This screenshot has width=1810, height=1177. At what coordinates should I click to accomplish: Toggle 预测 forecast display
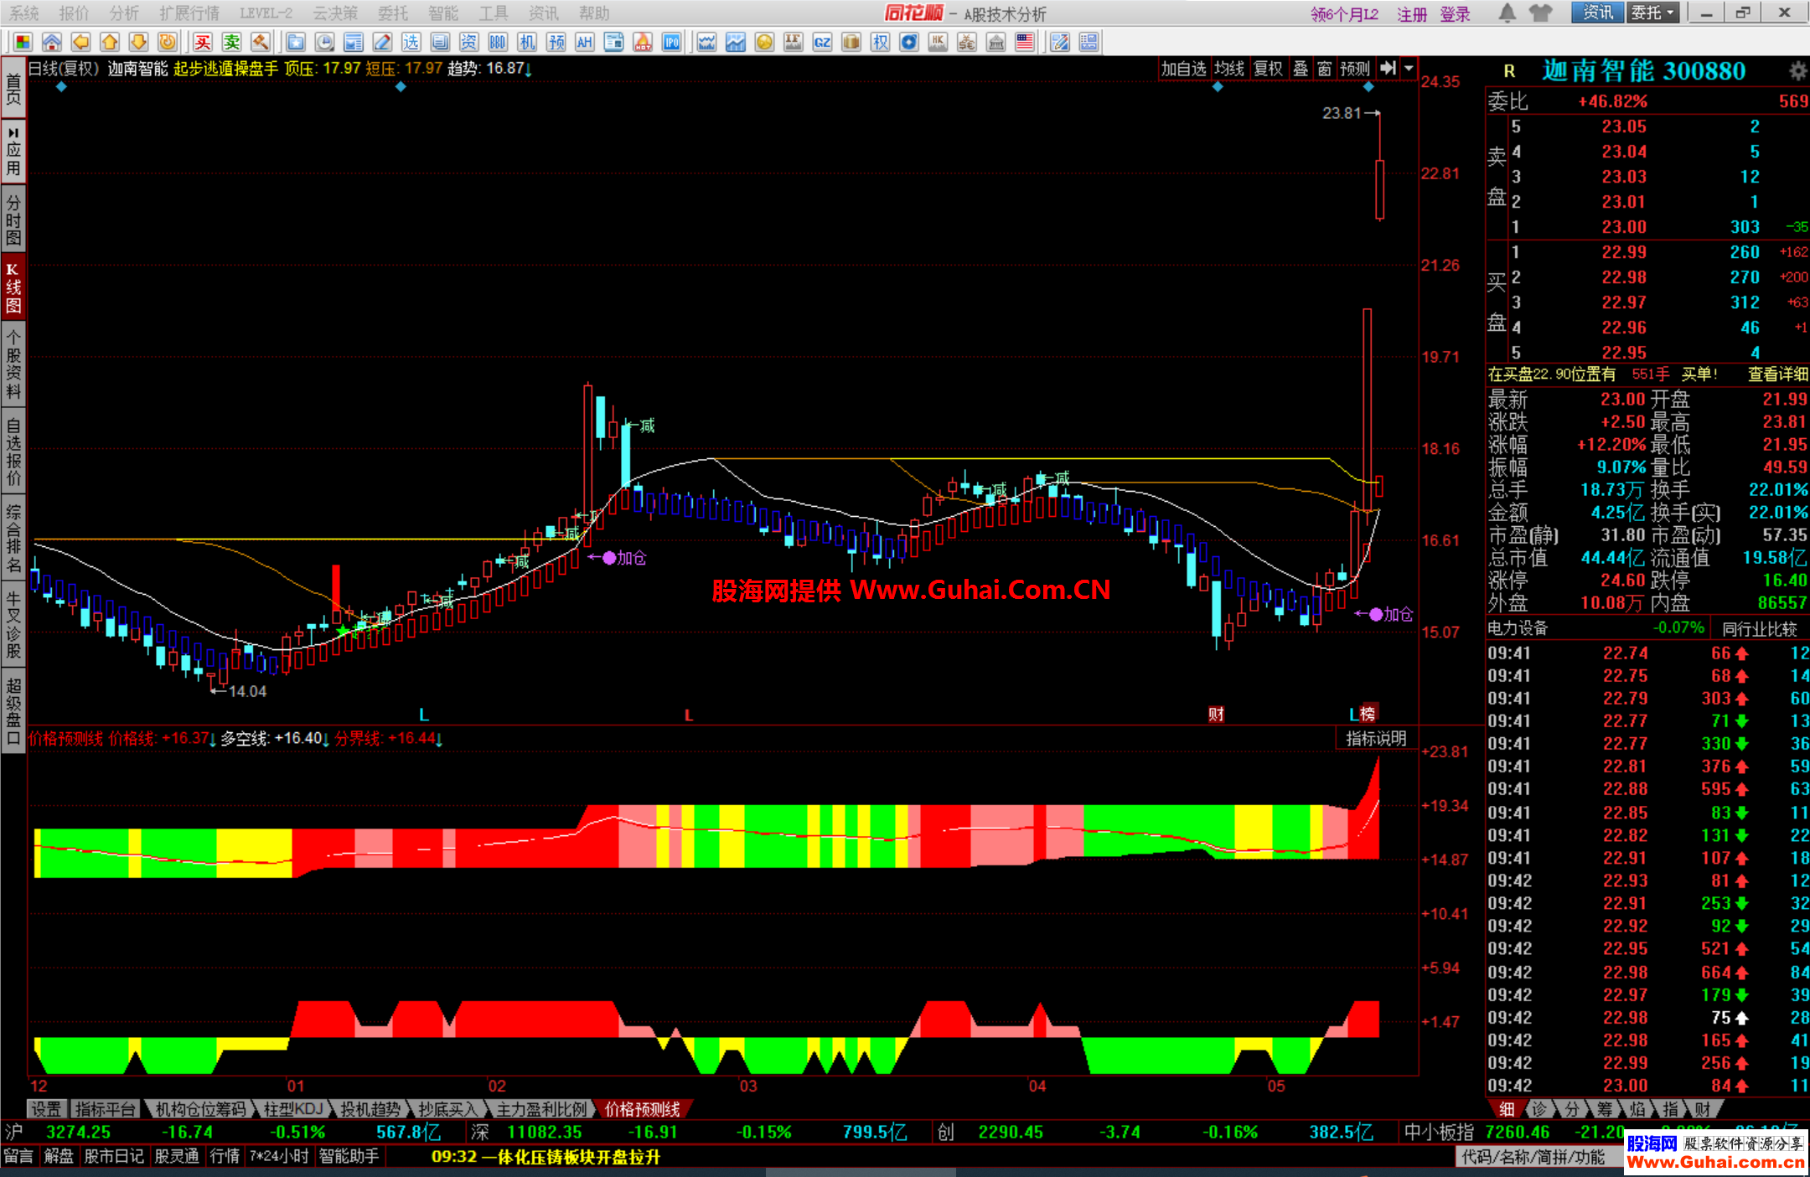coord(1355,69)
